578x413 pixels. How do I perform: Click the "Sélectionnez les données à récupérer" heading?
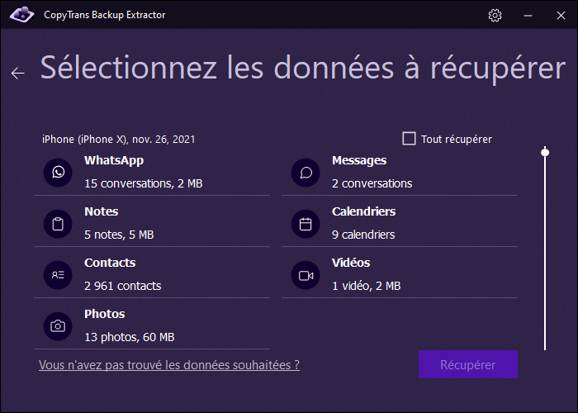tap(303, 69)
